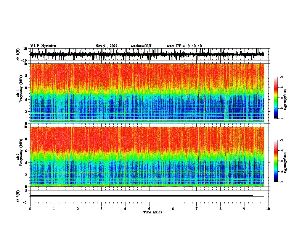
Task: Click the "start UT = 3 : 0 : 0" text
Action: pyautogui.click(x=184, y=46)
